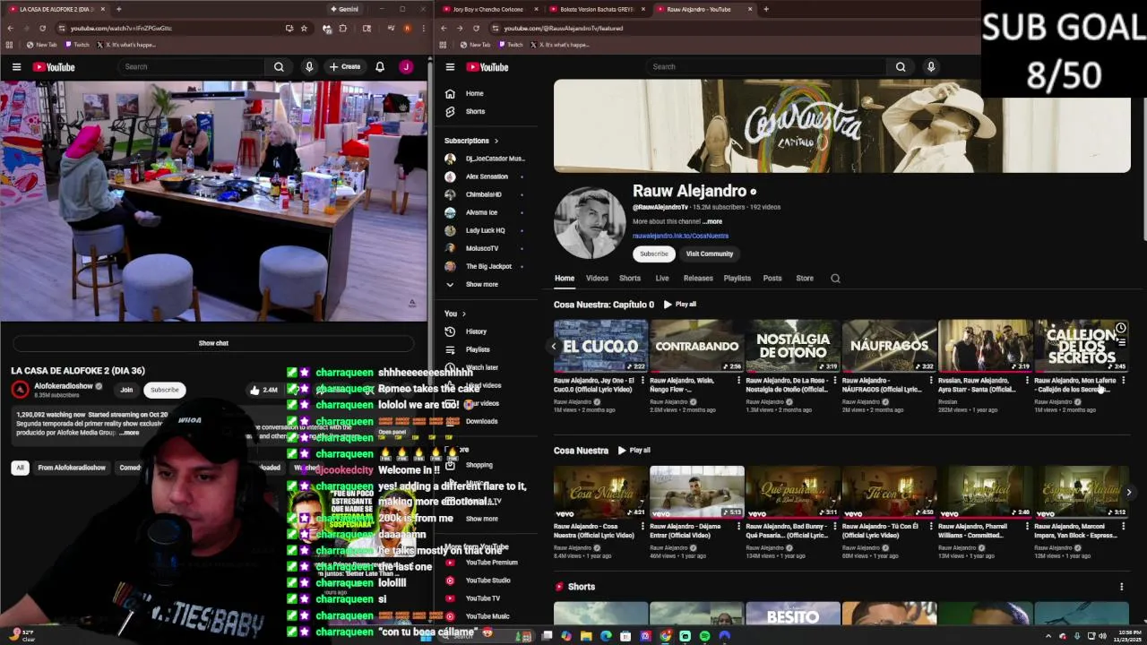Select the All filter chip under the video
Viewport: 1147px width, 645px height.
(x=20, y=468)
